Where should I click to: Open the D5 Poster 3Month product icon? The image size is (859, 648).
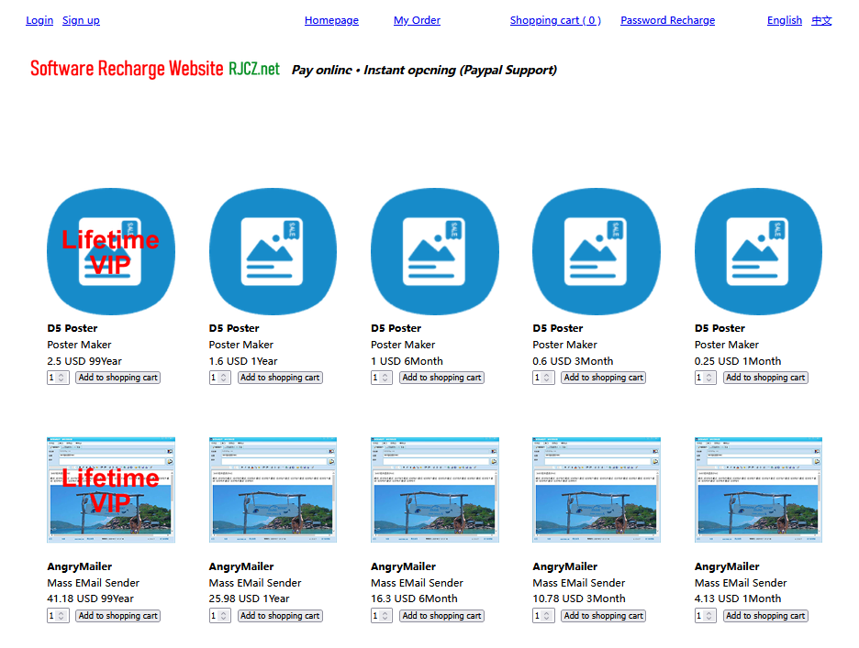597,251
